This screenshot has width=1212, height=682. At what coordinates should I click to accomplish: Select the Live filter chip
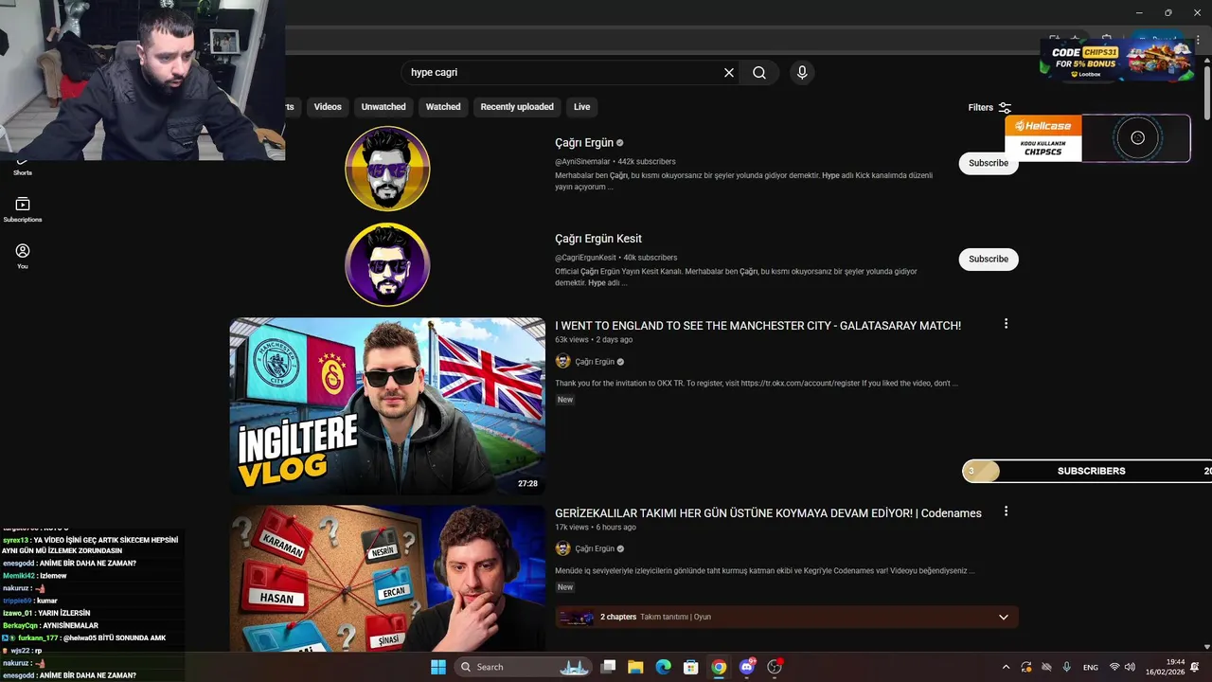(x=582, y=107)
